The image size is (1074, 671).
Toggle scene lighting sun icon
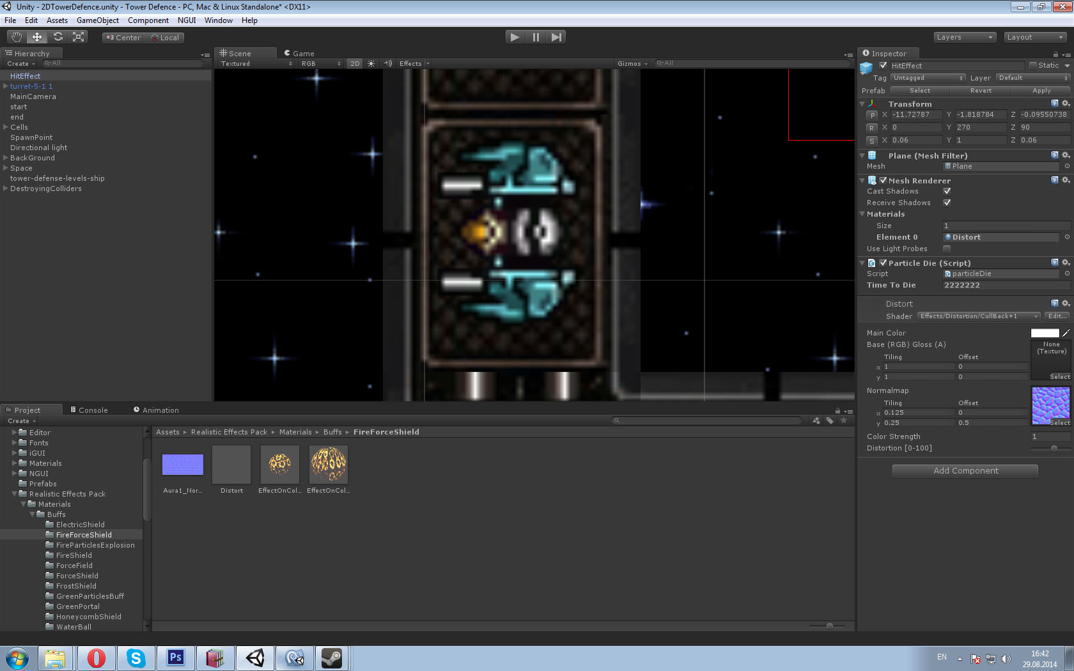371,63
